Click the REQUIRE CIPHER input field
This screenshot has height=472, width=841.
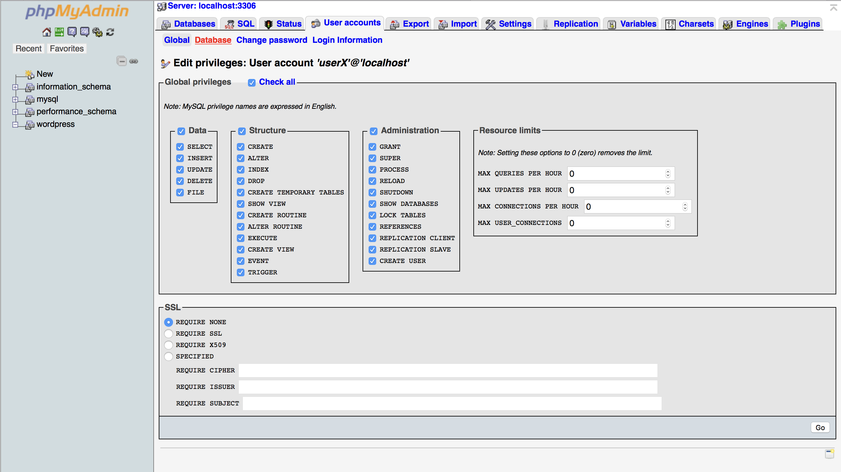(448, 370)
